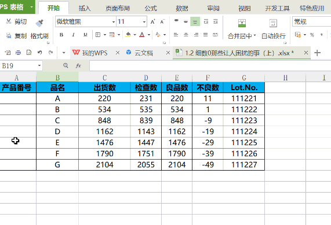Open the 数据 ribbon tab
331x225 pixels.
coord(182,8)
